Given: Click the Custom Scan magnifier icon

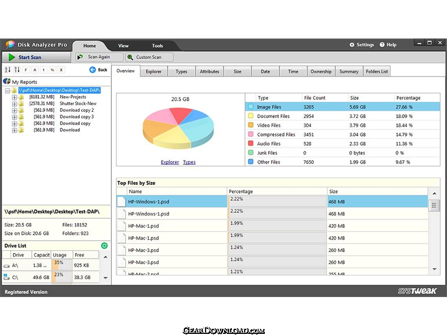Looking at the screenshot, I should [x=130, y=57].
